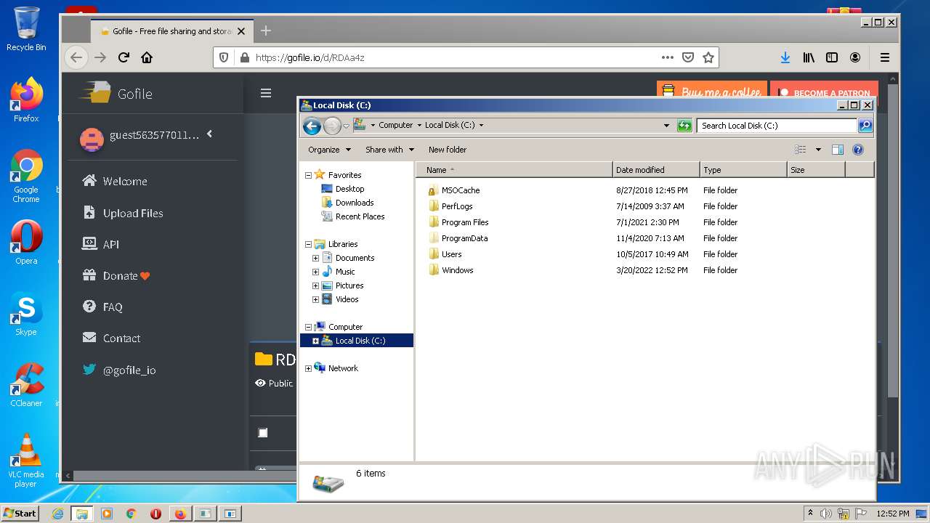Tick the checkbox in the Gofile file list

pyautogui.click(x=263, y=433)
